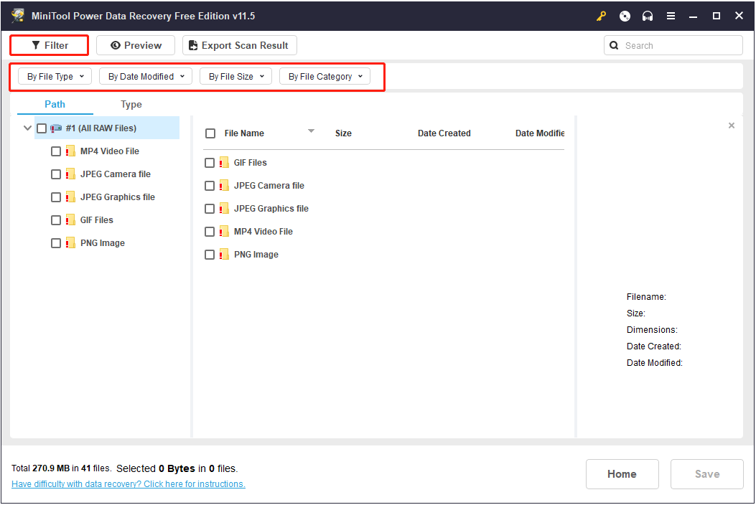Click the GIF Files folder icon in file list

[224, 163]
